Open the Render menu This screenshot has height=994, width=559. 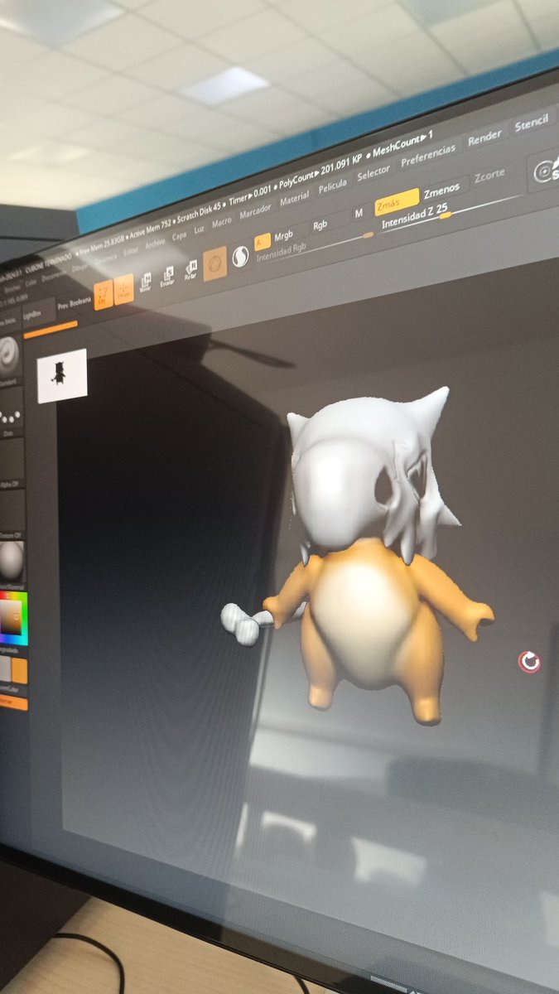484,138
